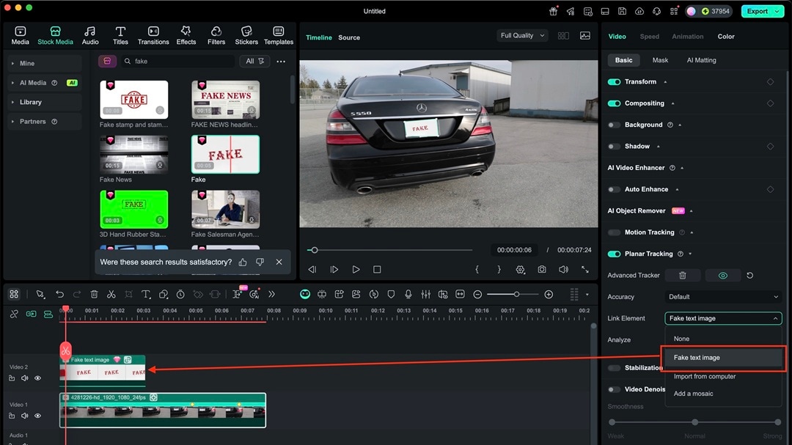The image size is (792, 445).
Task: Open the All filter button
Action: click(254, 62)
